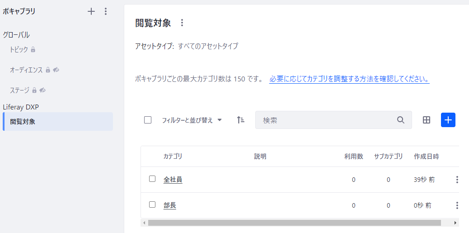Click the plus icon to add vocabulary
This screenshot has width=469, height=233.
91,12
